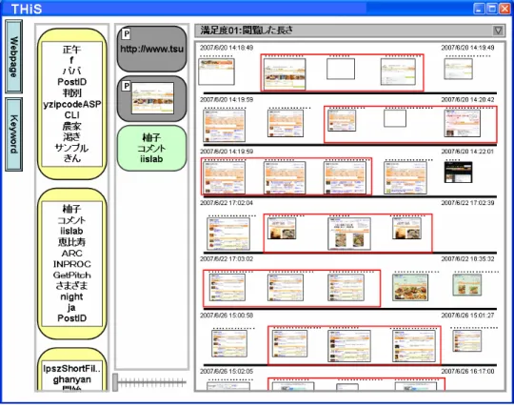Click the 満足度01:閲覧した長さ header bar
514x408 pixels.
(349, 31)
